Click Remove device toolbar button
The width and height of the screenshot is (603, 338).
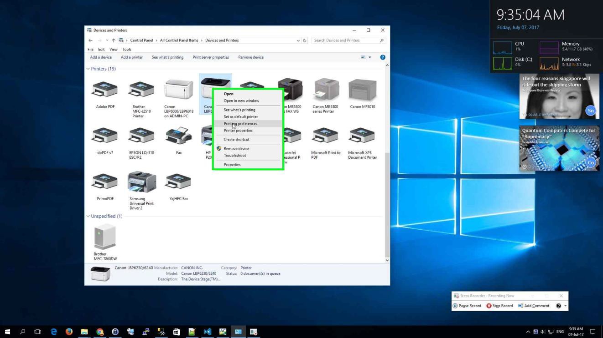[251, 57]
